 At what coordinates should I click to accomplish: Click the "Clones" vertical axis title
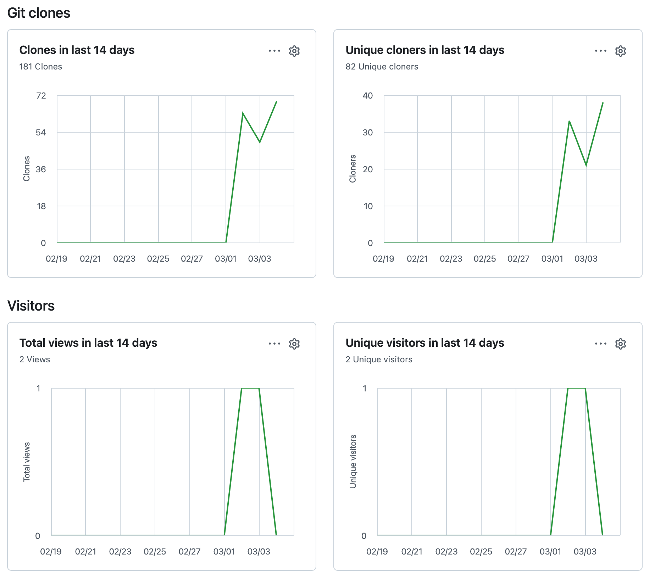click(27, 169)
